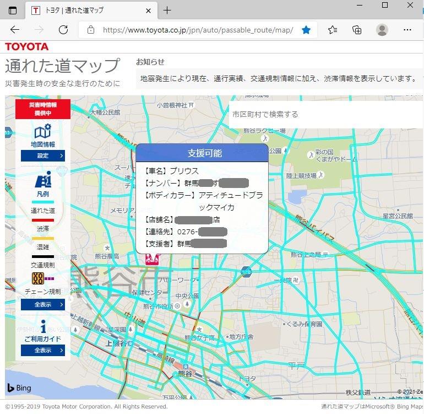Click the Bing logo on the map

19,388
